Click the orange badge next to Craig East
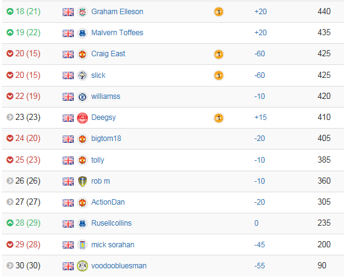 tap(219, 54)
